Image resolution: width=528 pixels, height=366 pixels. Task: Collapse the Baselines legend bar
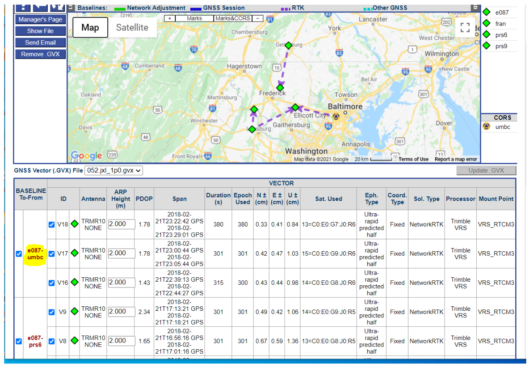[x=71, y=8]
